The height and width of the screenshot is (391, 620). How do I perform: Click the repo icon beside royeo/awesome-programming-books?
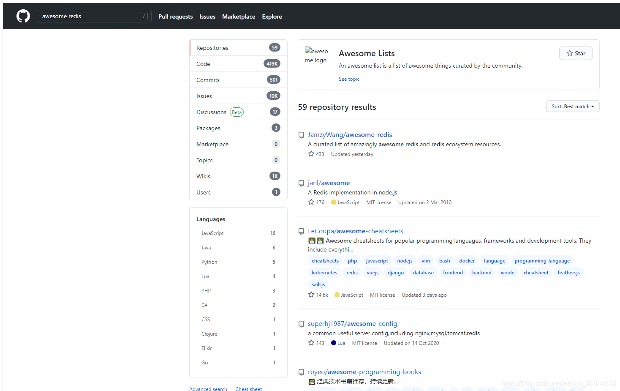pos(301,372)
